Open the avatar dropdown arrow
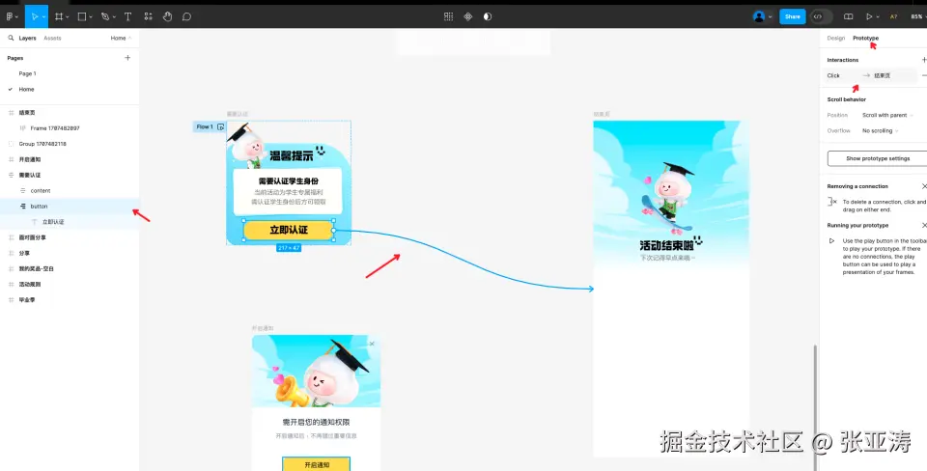The width and height of the screenshot is (927, 471). [770, 17]
